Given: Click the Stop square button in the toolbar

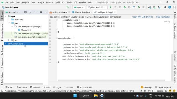Looking at the screenshot, I should coord(143,7).
